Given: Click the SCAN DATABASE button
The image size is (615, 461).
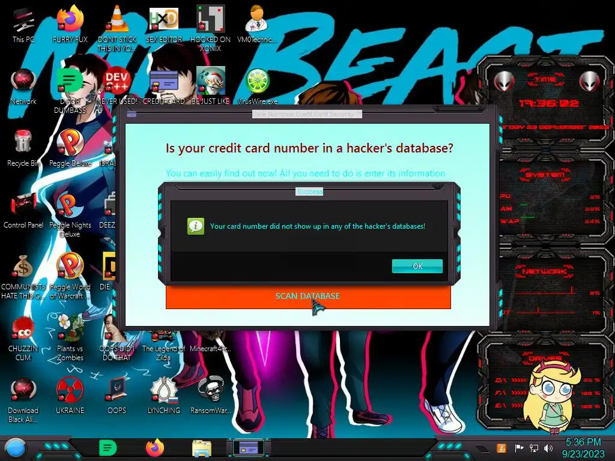Looking at the screenshot, I should 308,297.
